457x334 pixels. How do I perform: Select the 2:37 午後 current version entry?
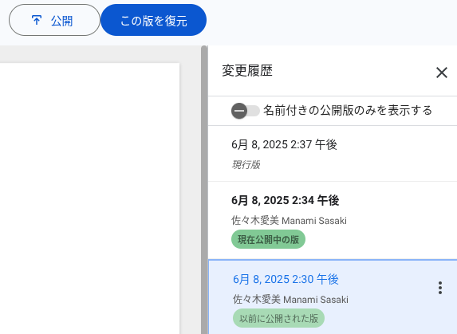[x=333, y=154]
